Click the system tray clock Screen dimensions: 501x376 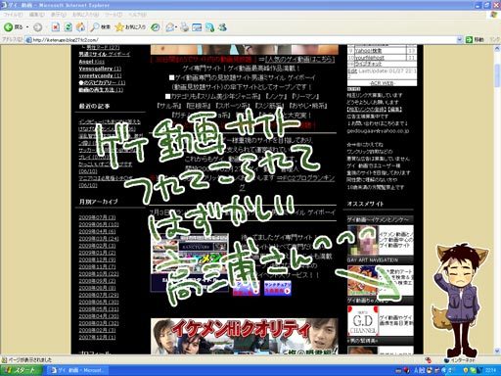(490, 370)
